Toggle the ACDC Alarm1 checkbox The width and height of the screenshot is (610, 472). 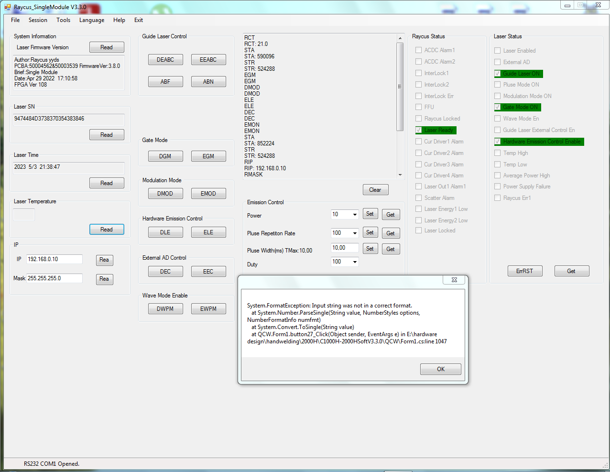point(419,50)
